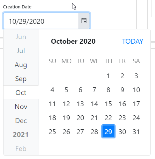Select year 2021 in the navigator
The width and height of the screenshot is (155, 159).
(21, 135)
